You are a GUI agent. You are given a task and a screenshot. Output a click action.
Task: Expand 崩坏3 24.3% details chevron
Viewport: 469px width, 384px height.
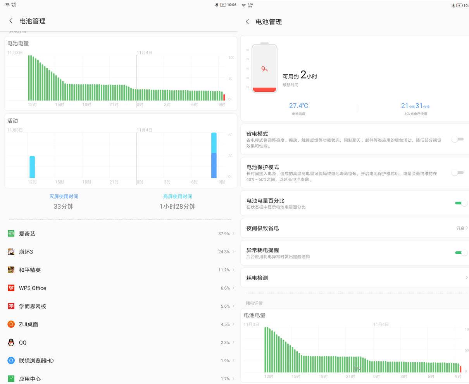233,252
